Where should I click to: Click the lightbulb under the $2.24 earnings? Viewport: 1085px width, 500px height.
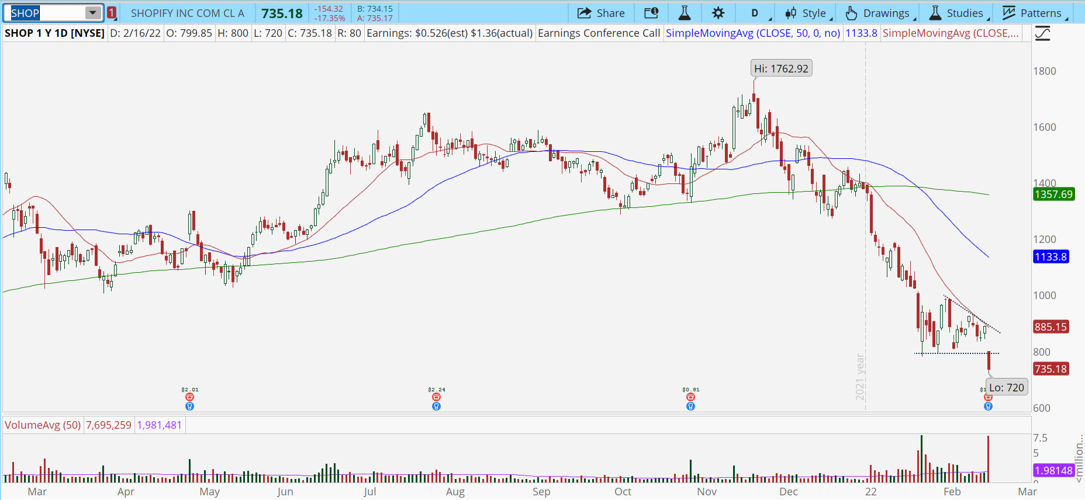click(436, 406)
